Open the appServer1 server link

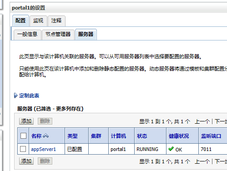[x=44, y=149]
